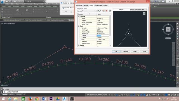
Task: Click the New drawing icon in quick access toolbar
Action: [7, 1]
